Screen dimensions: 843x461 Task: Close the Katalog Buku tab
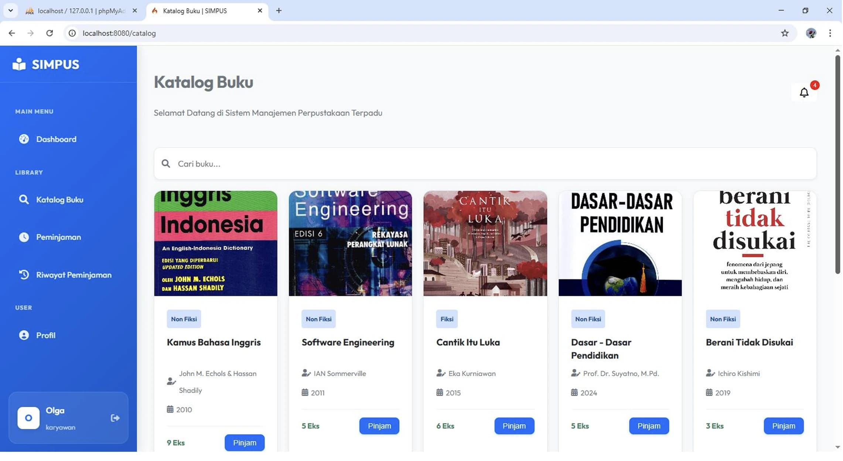(x=260, y=11)
